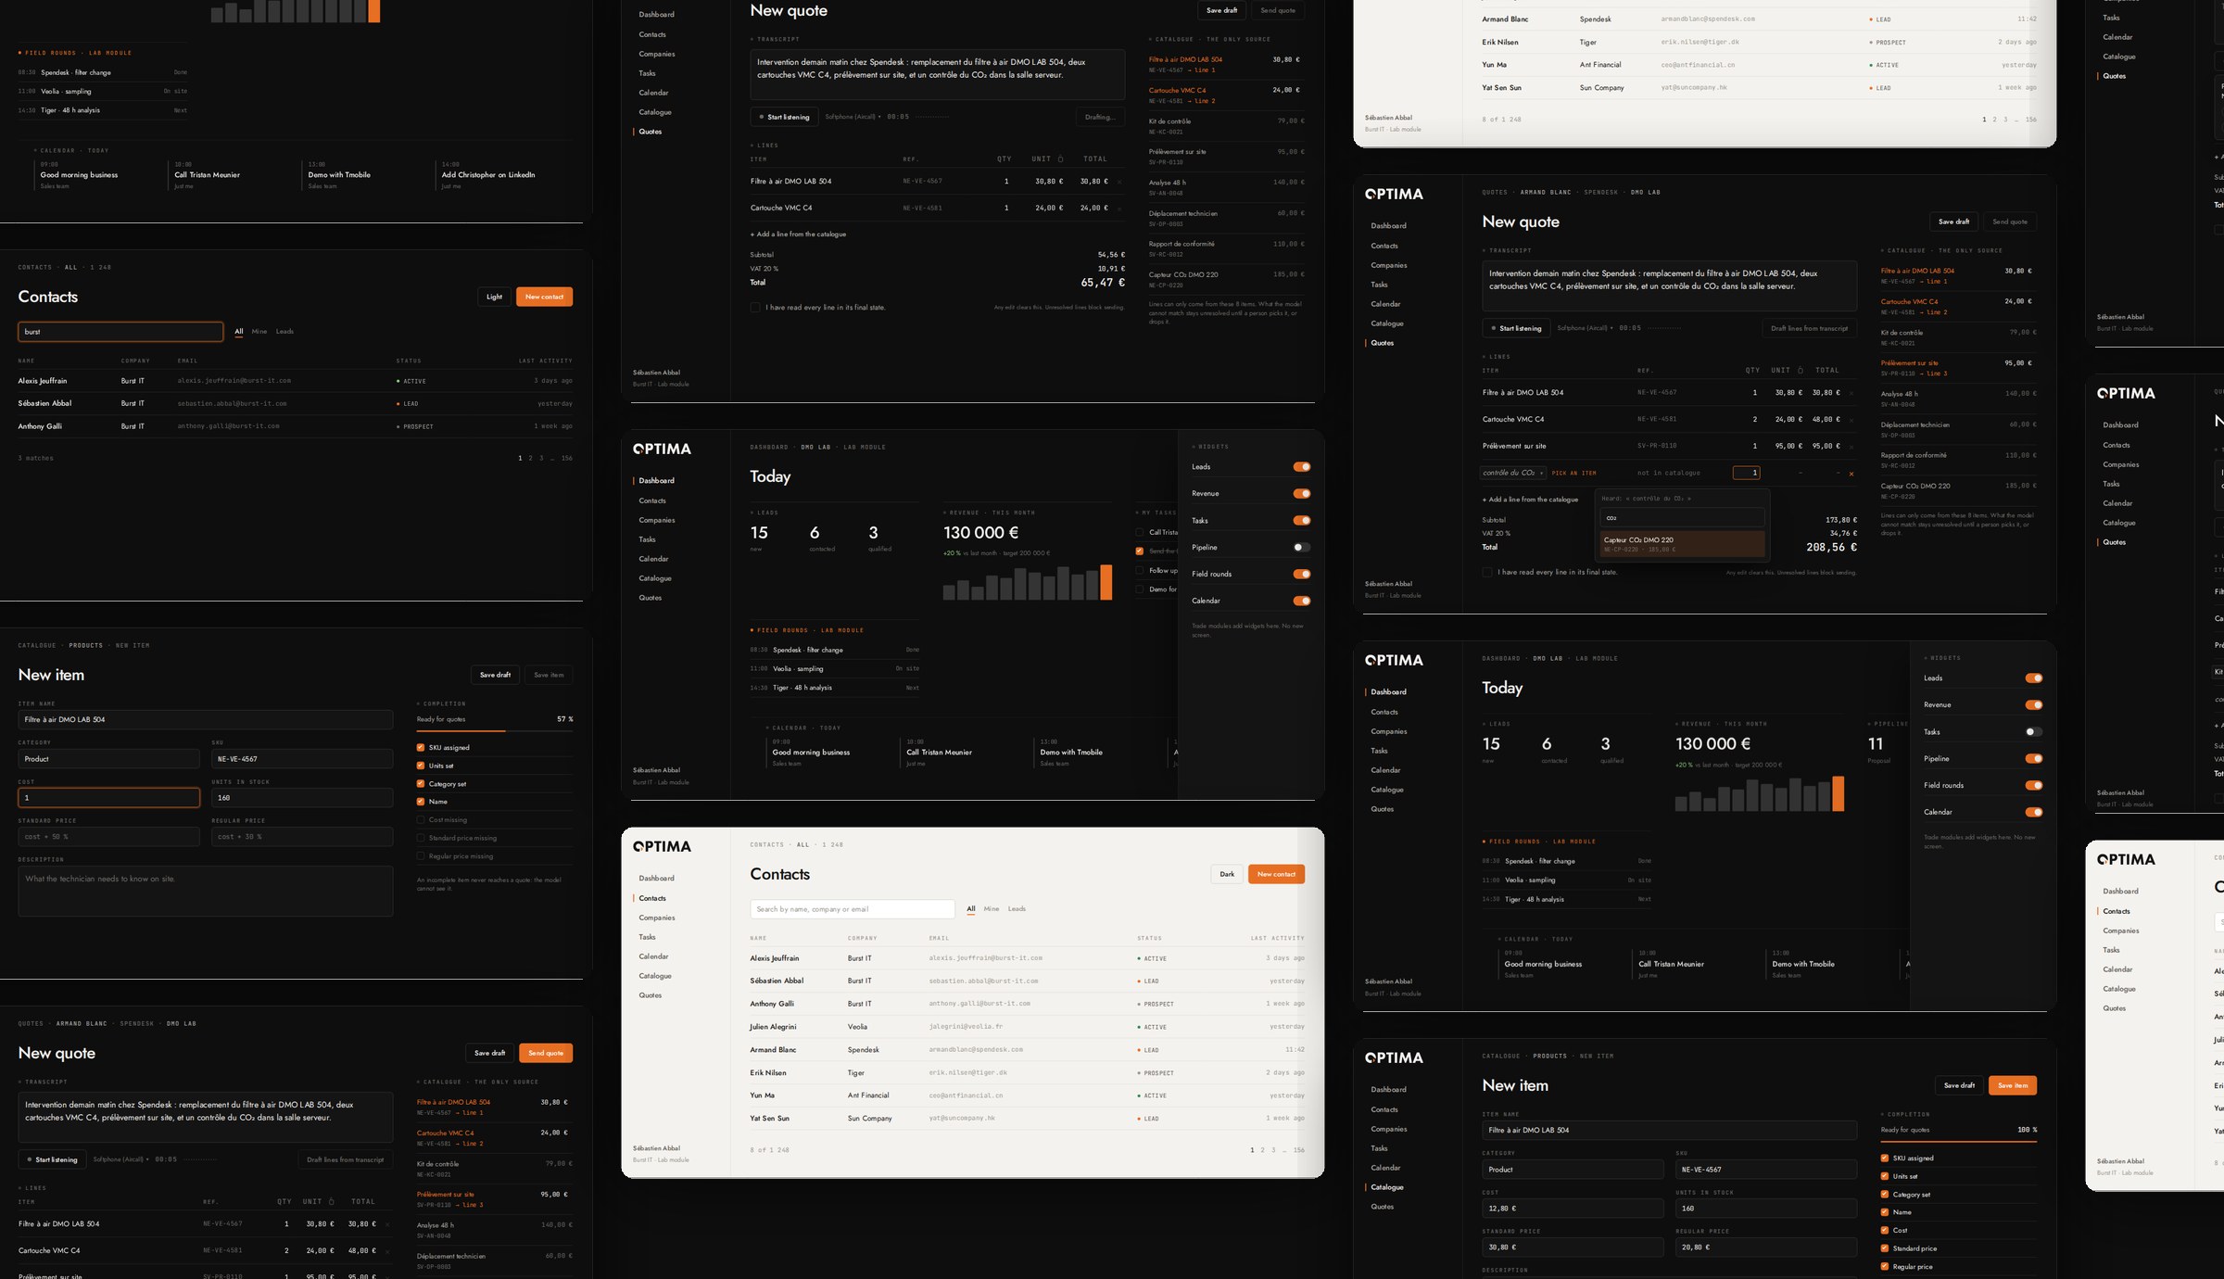Click the 100 % completion progress bar
The height and width of the screenshot is (1279, 2224).
point(1959,1142)
